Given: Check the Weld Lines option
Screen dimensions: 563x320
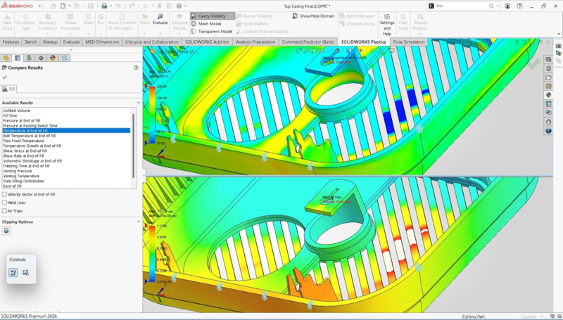Looking at the screenshot, I should tap(5, 203).
